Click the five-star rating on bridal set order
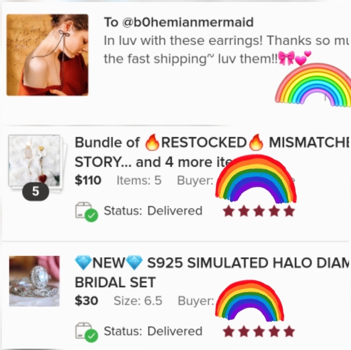 tap(259, 331)
